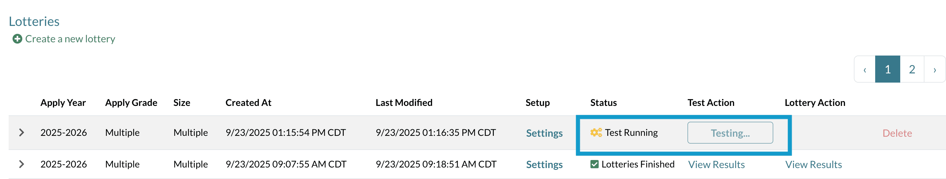Click the Status column header
The width and height of the screenshot is (946, 179).
[603, 103]
